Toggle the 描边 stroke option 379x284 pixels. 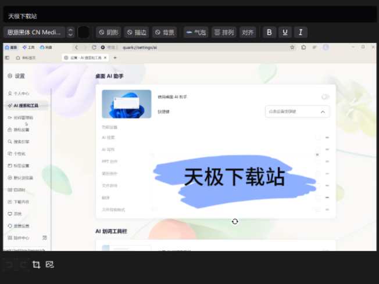137,32
